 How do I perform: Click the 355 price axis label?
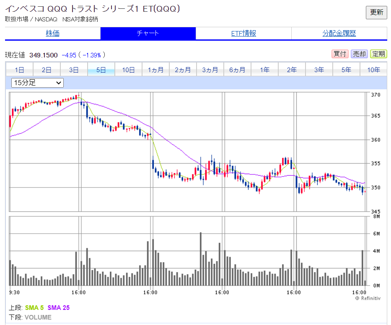376,164
